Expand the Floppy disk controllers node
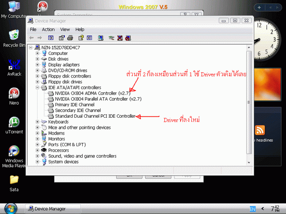The height and width of the screenshot is (214, 286). point(38,76)
